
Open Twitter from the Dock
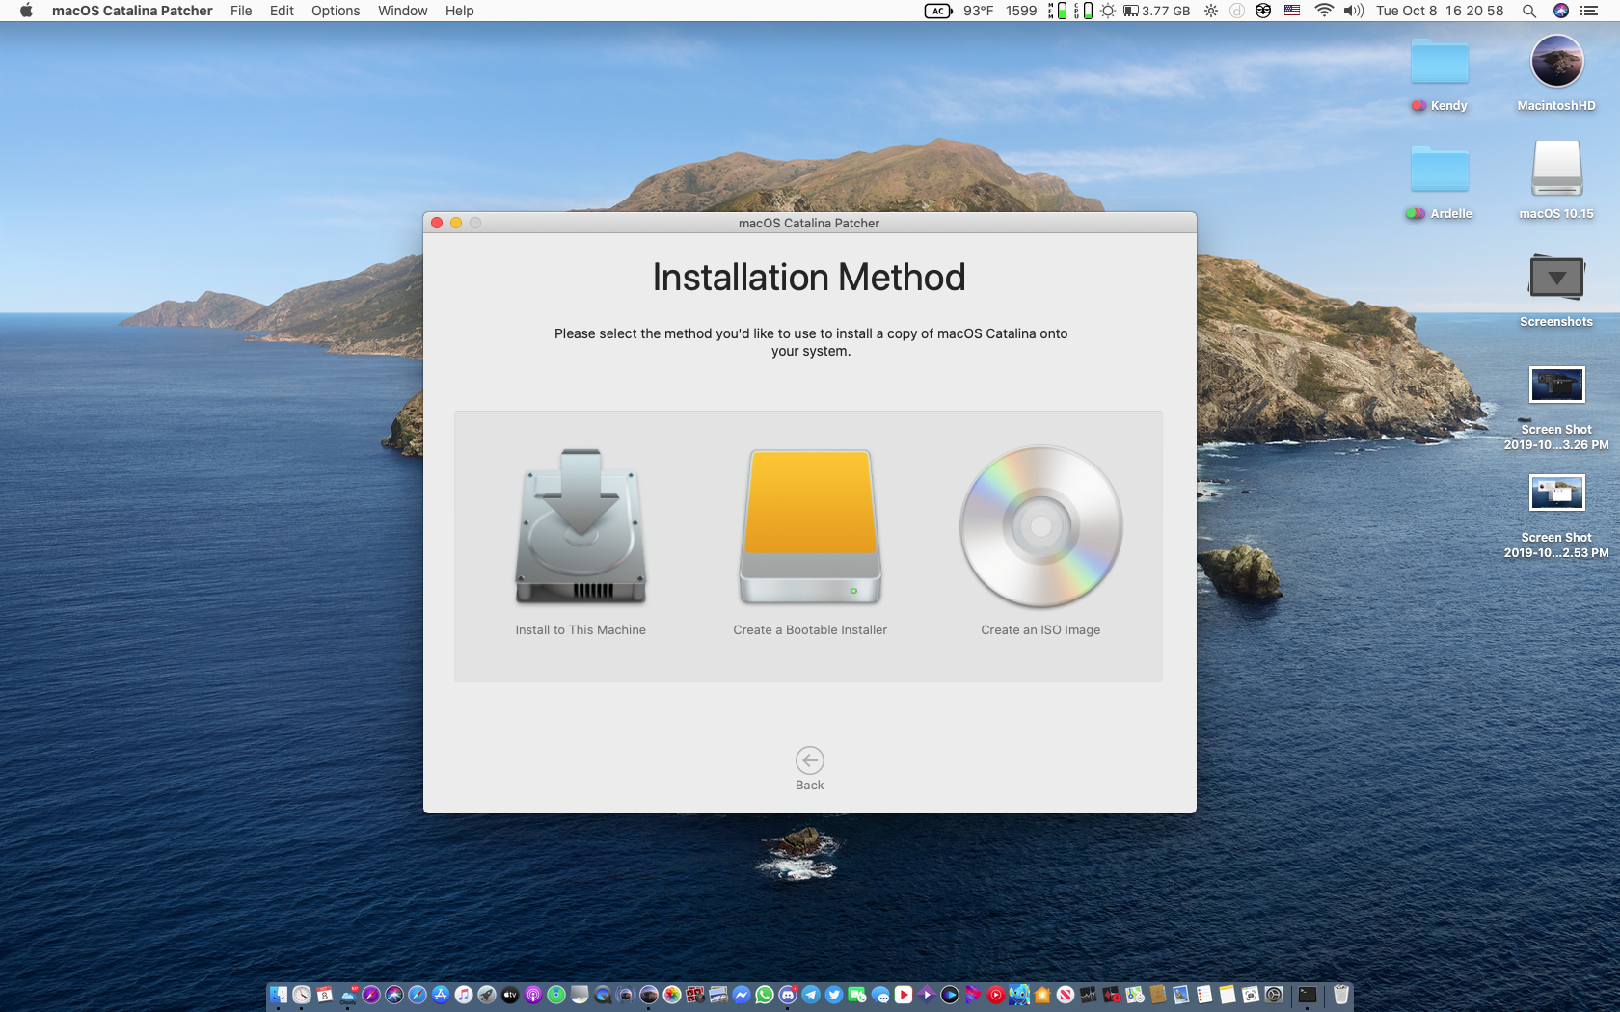point(834,995)
